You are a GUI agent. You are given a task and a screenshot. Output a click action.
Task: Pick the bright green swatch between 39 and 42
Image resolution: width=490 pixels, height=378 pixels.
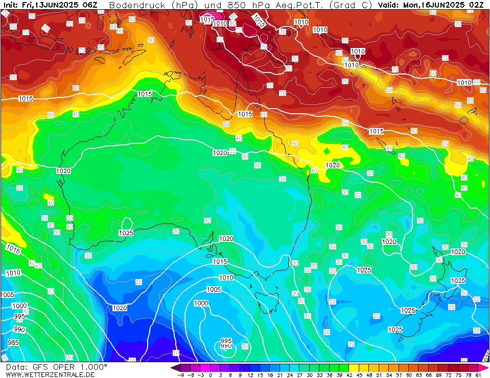coord(344,368)
